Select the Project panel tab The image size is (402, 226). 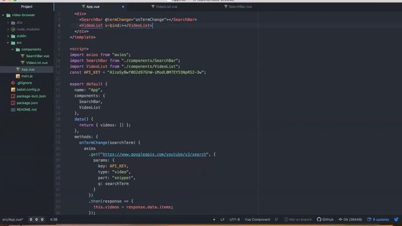pos(26,7)
